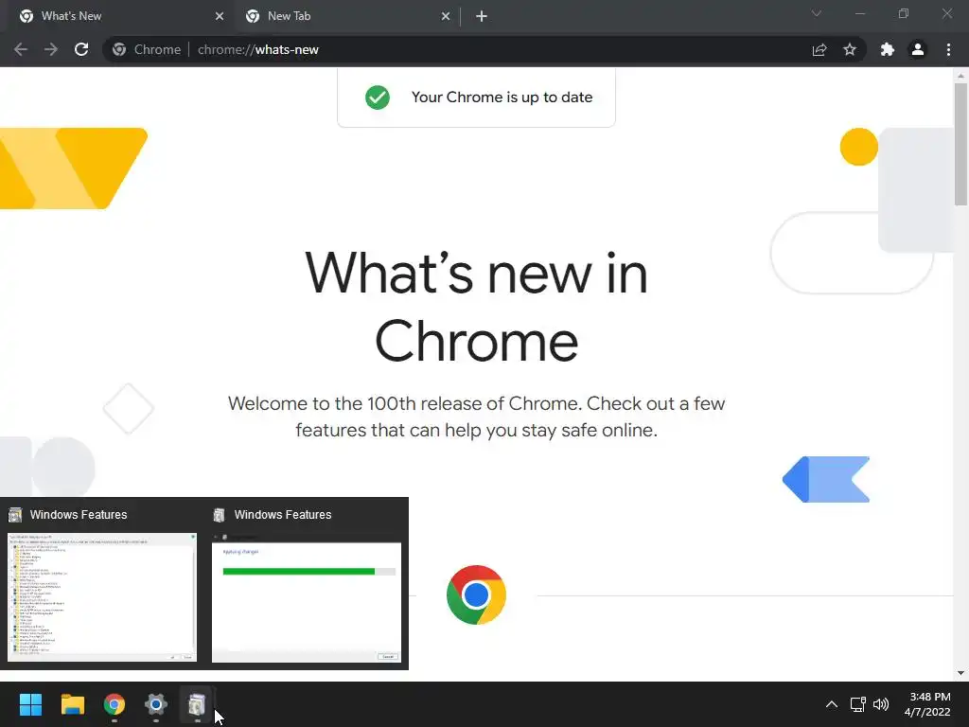Click the Windows Features taskbar icon

point(197,704)
